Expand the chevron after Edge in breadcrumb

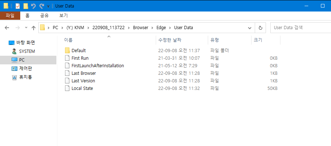coord(170,28)
